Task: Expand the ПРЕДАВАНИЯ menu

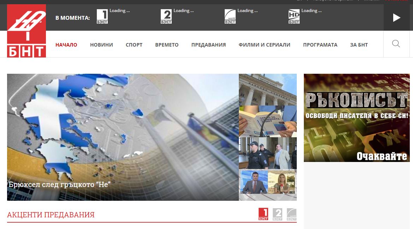Action: click(208, 45)
